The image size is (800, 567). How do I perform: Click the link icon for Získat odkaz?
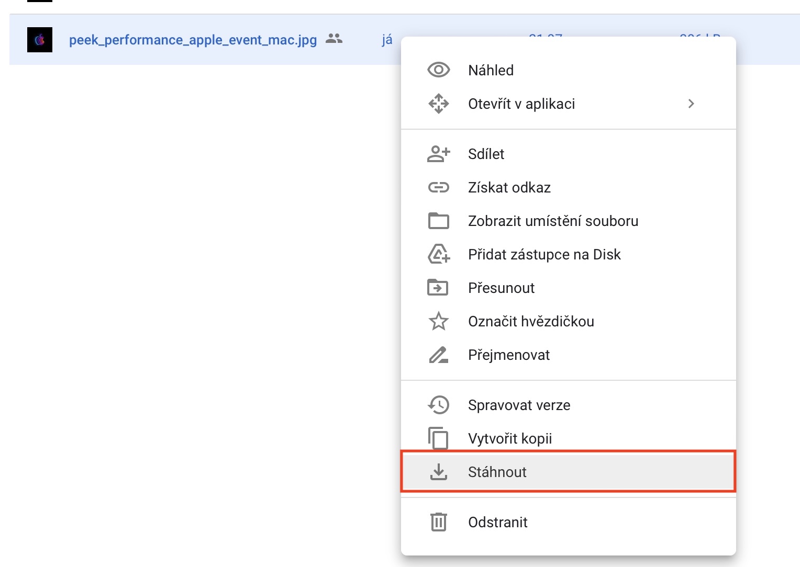(438, 187)
